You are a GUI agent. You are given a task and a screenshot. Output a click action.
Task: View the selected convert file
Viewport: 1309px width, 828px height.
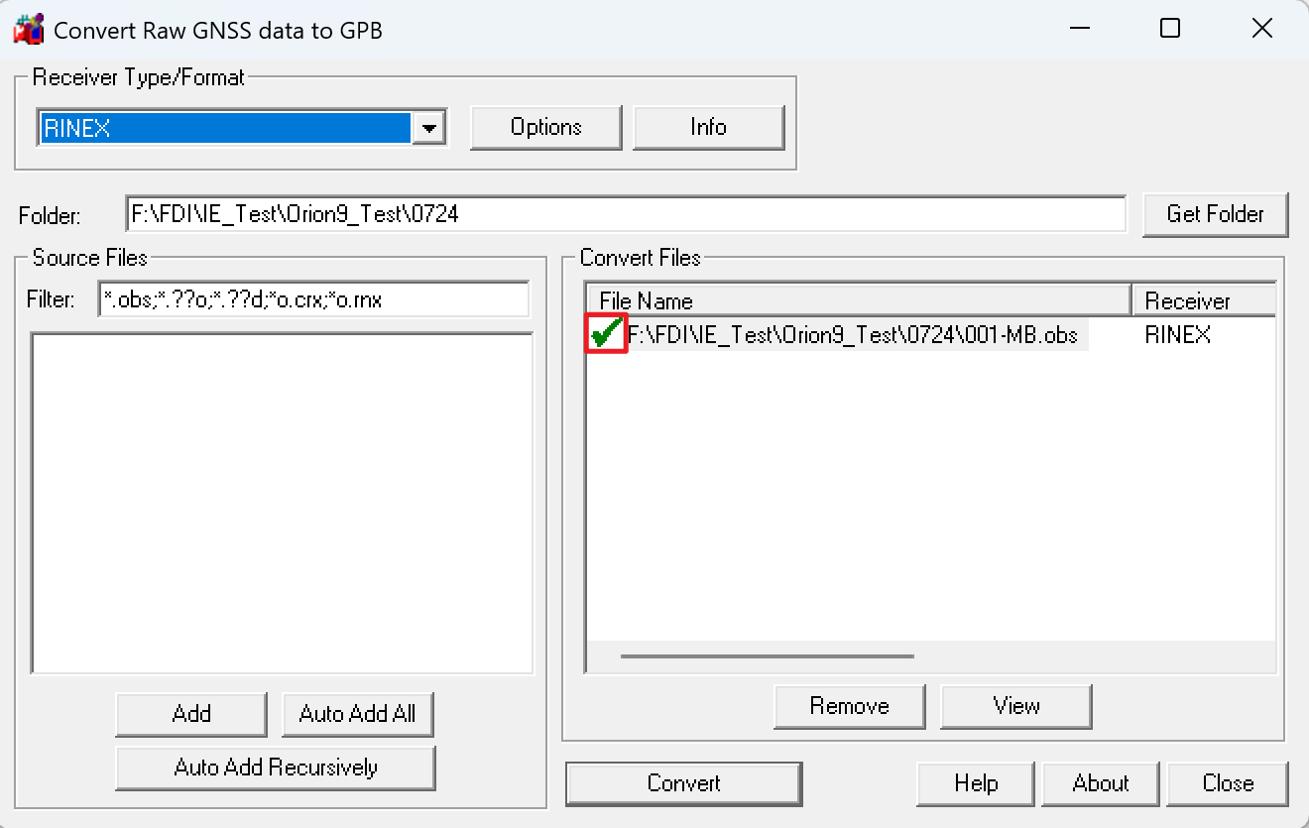pyautogui.click(x=1016, y=706)
